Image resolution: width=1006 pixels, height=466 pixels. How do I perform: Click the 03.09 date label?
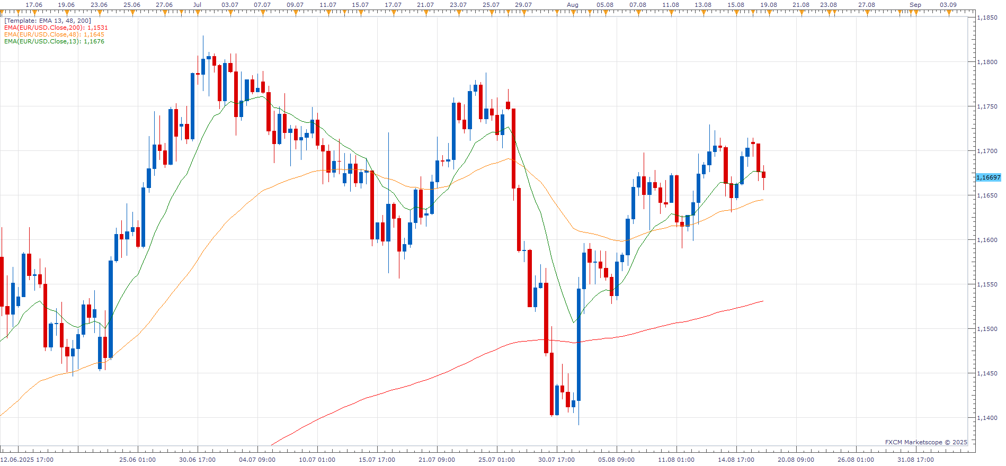[948, 5]
